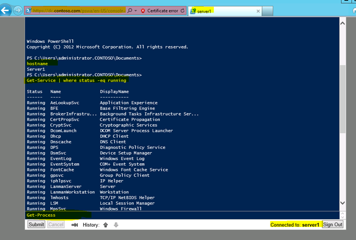Click the 'Get-Service | where status' command
The width and height of the screenshot is (356, 240).
tap(76, 80)
